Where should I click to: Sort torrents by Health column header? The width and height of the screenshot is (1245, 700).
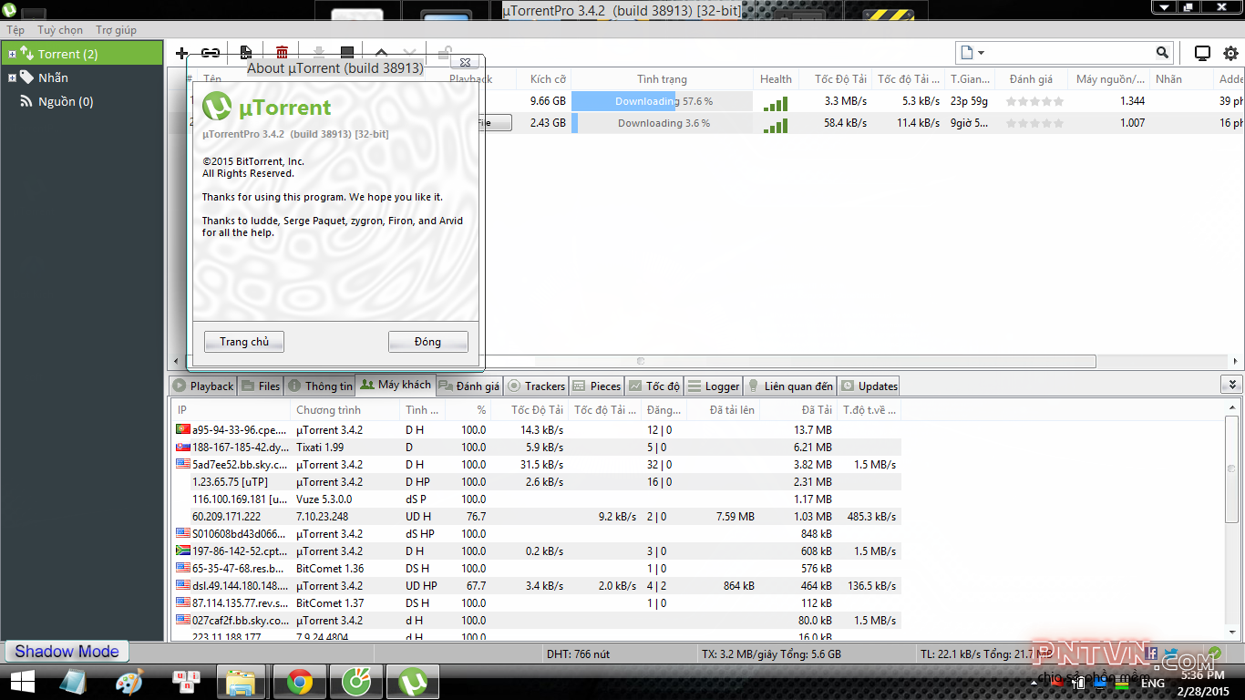coord(777,79)
